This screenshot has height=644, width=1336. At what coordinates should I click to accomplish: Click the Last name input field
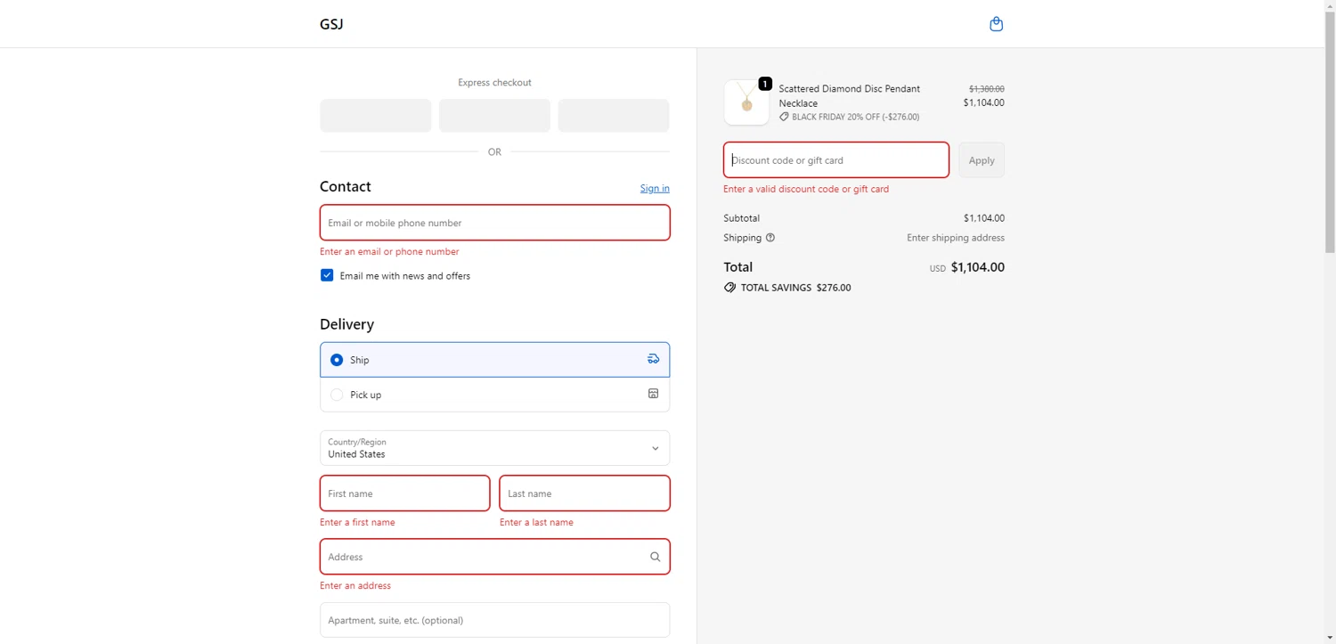[x=584, y=493]
